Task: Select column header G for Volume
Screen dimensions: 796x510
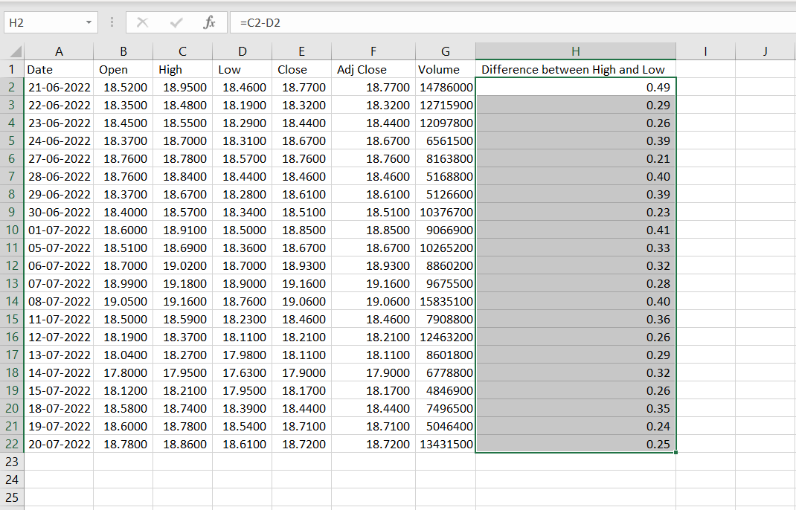Action: tap(445, 52)
